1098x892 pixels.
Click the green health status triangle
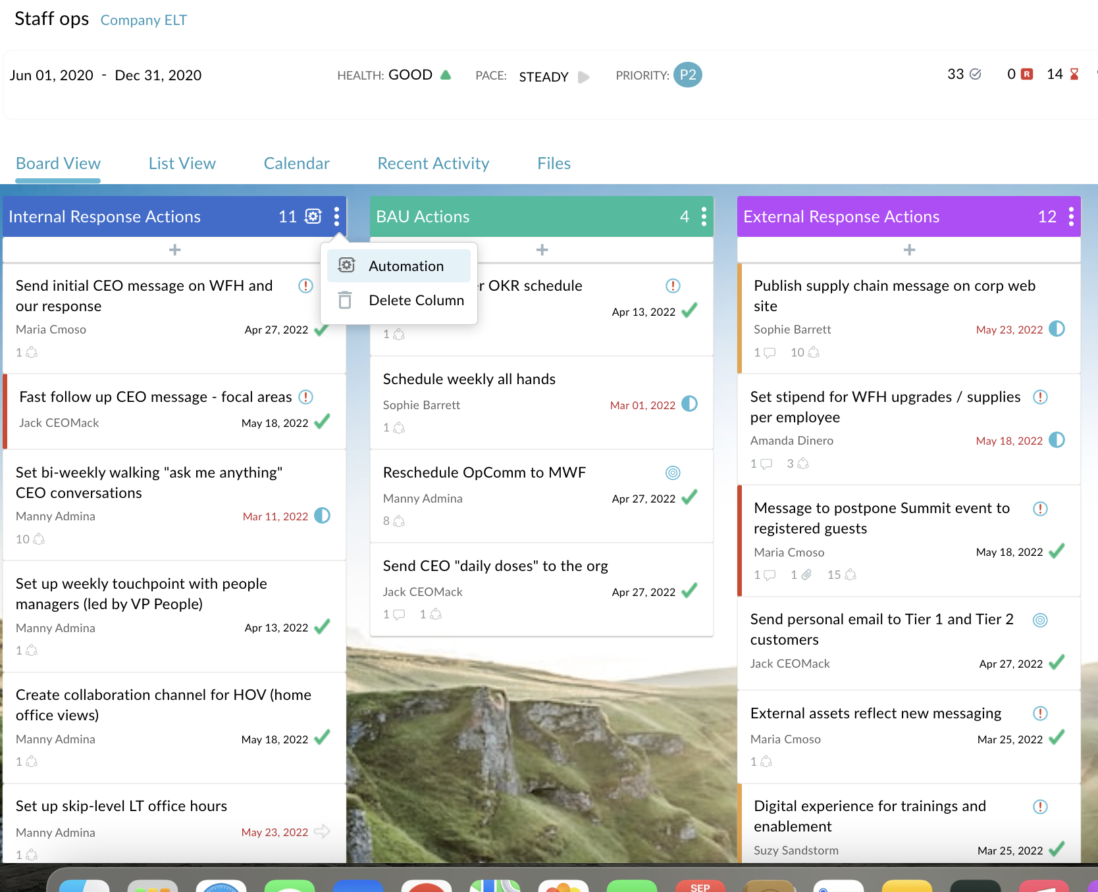[446, 75]
